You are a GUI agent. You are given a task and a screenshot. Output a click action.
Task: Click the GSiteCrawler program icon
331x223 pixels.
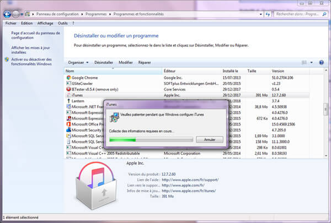(x=68, y=84)
